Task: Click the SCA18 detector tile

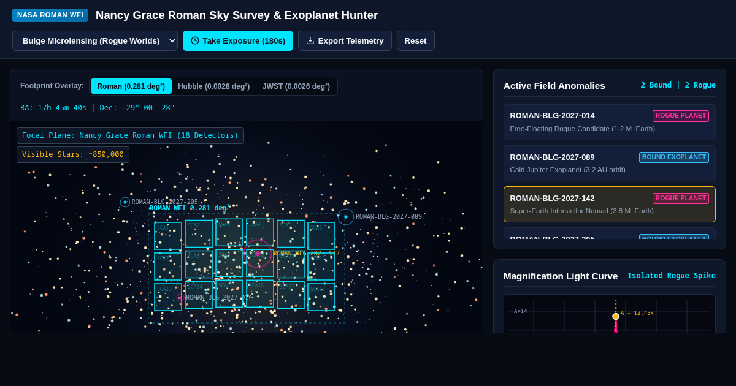Action: (321, 297)
